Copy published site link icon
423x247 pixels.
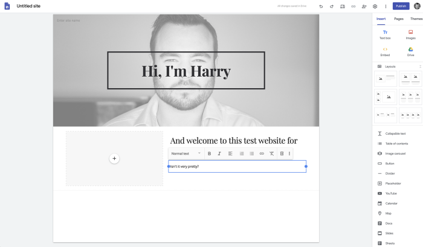coord(353,6)
